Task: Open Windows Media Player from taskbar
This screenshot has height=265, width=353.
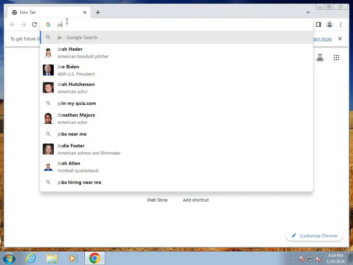Action: [x=73, y=258]
